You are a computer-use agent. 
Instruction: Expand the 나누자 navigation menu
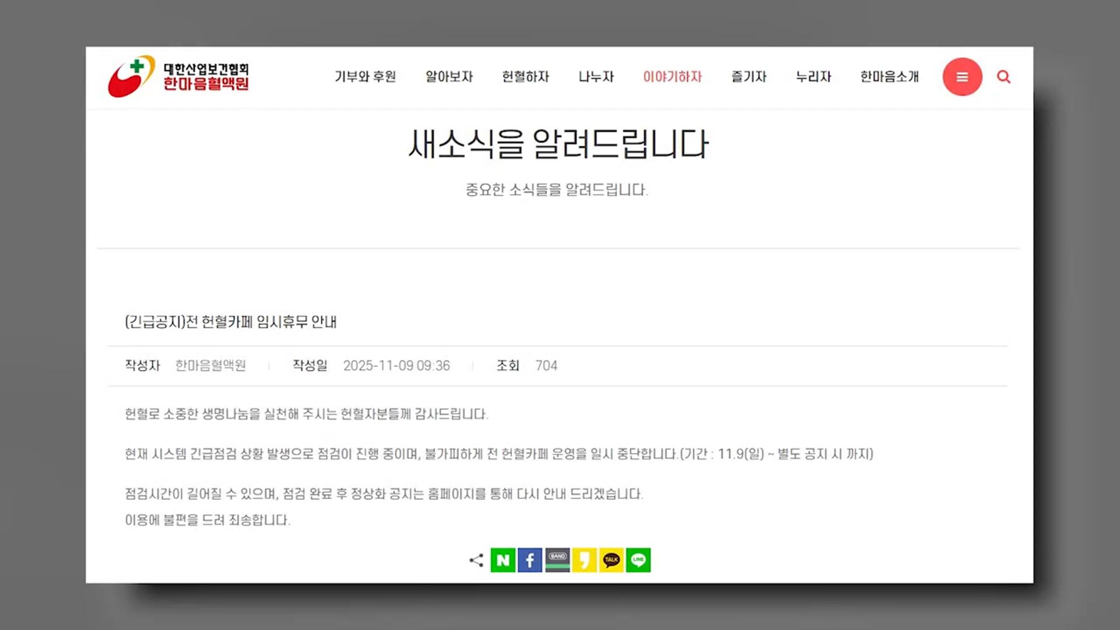(596, 76)
